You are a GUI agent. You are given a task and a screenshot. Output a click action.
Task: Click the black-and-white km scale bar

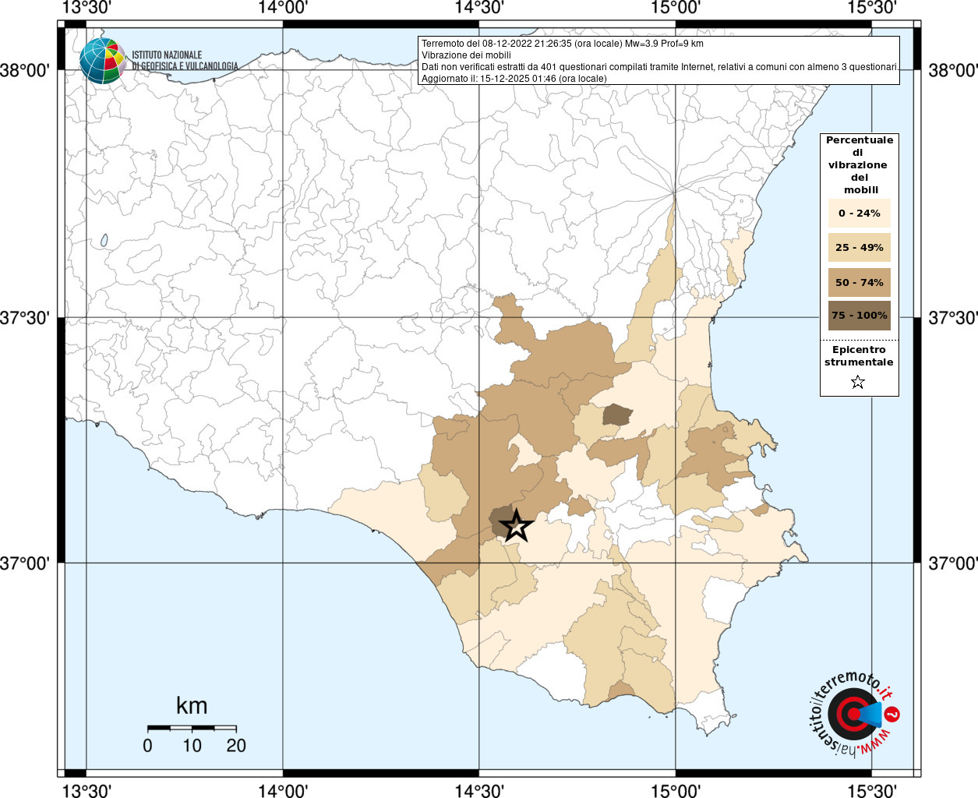point(192,728)
